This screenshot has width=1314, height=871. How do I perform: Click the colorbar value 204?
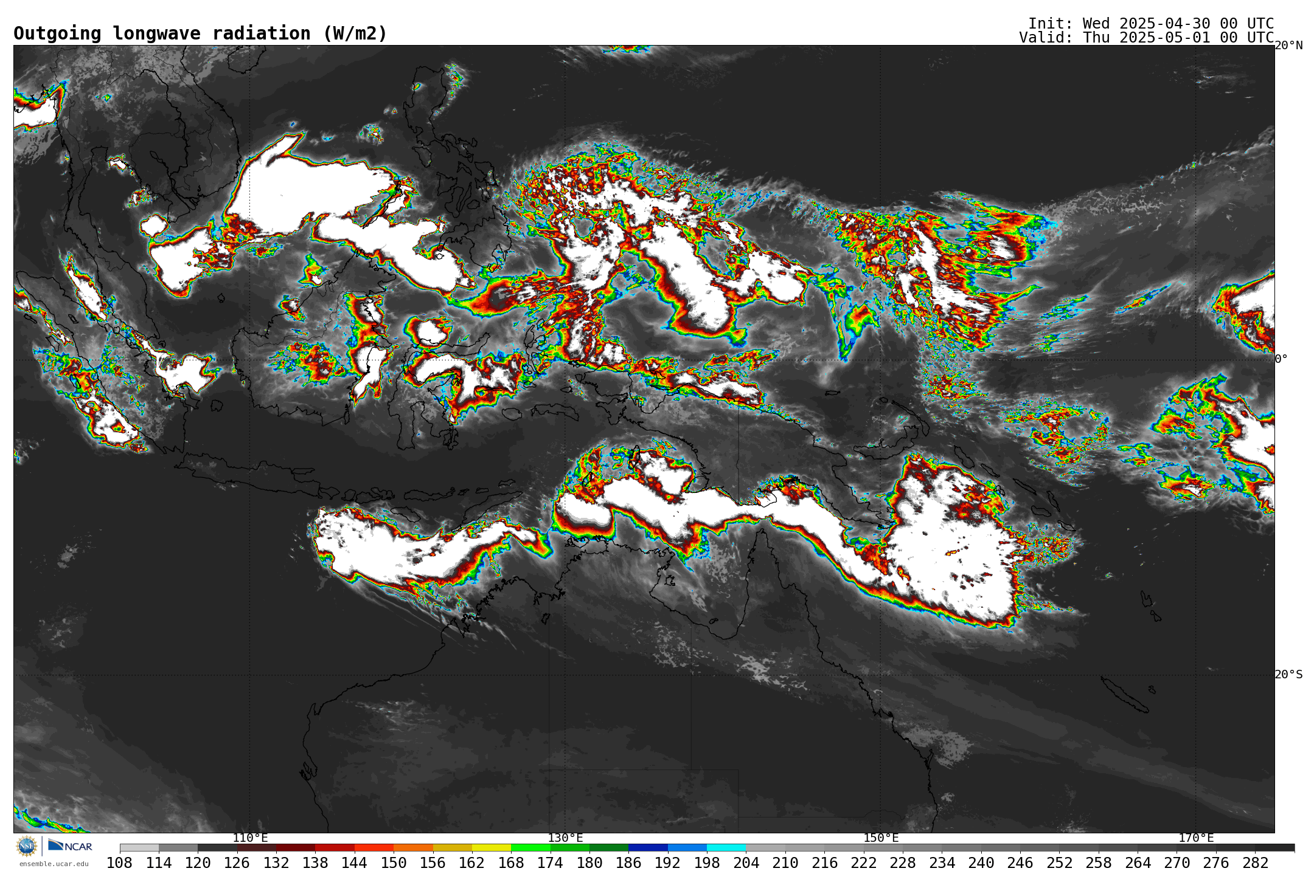click(746, 862)
